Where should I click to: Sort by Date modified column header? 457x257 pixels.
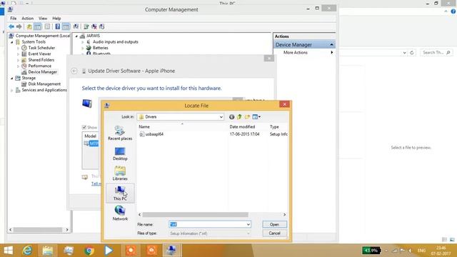pyautogui.click(x=248, y=127)
